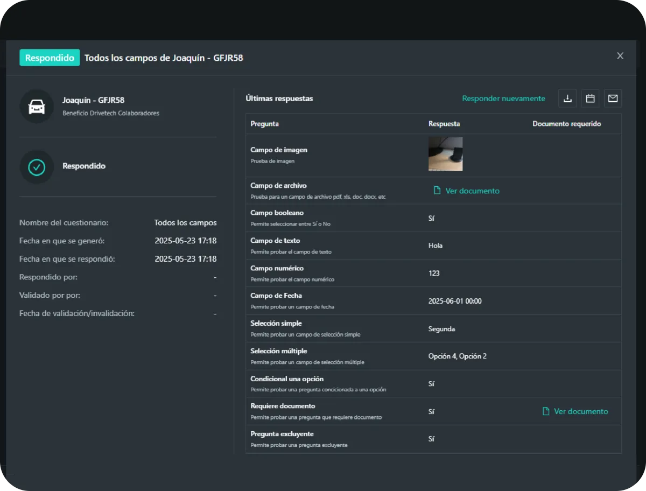This screenshot has height=491, width=646.
Task: Click the document icon in Requiere documento row
Action: pos(546,411)
